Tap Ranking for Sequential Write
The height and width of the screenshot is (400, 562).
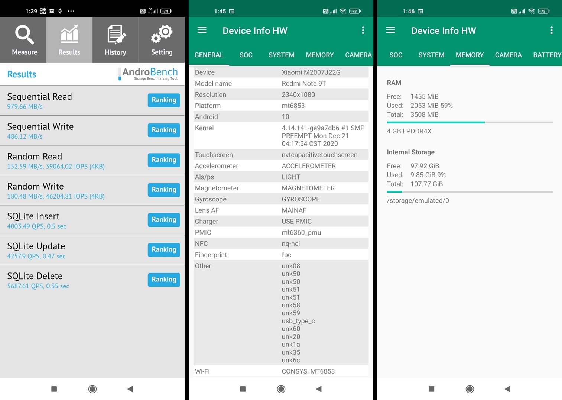[164, 130]
